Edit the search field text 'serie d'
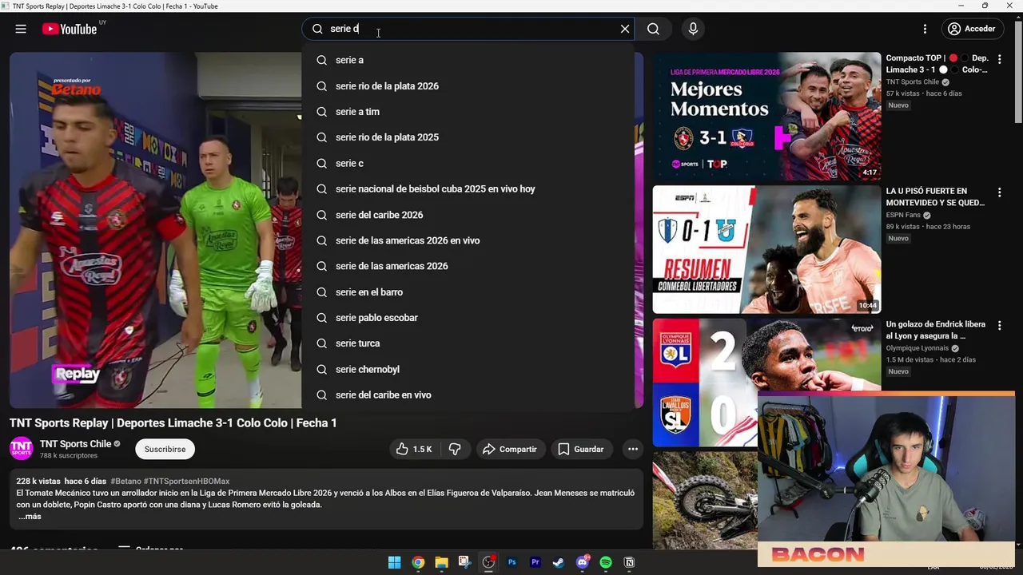This screenshot has width=1023, height=575. pos(469,29)
